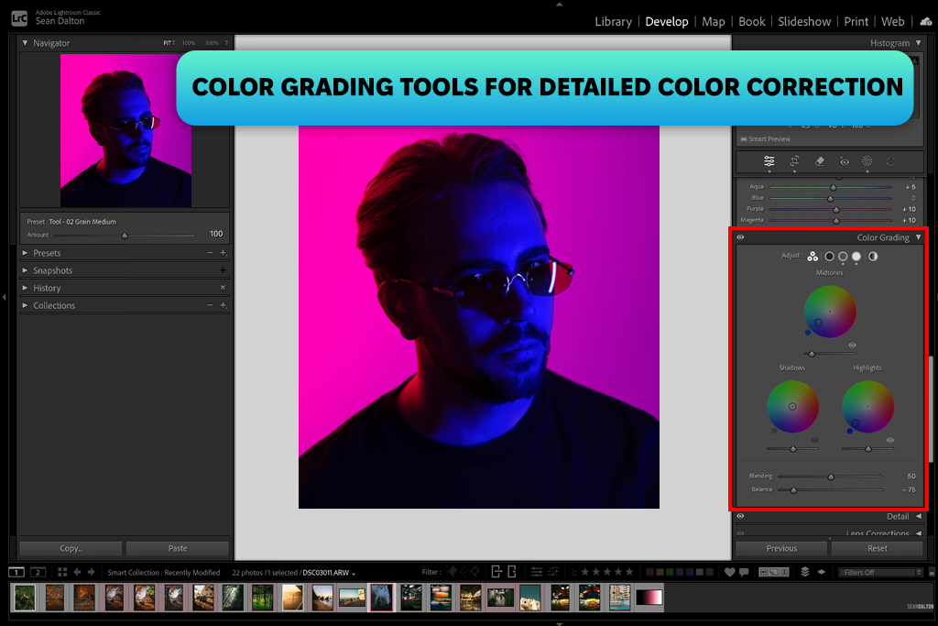The image size is (938, 626).
Task: Click the Navigator portrait preview thumbnail
Action: tap(125, 130)
